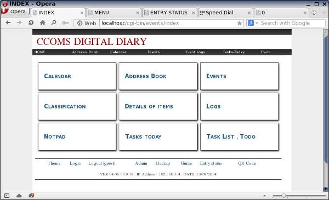Viewport: 329px width, 200px height.
Task: Expand the Google search engine dropdown
Action: (x=257, y=23)
